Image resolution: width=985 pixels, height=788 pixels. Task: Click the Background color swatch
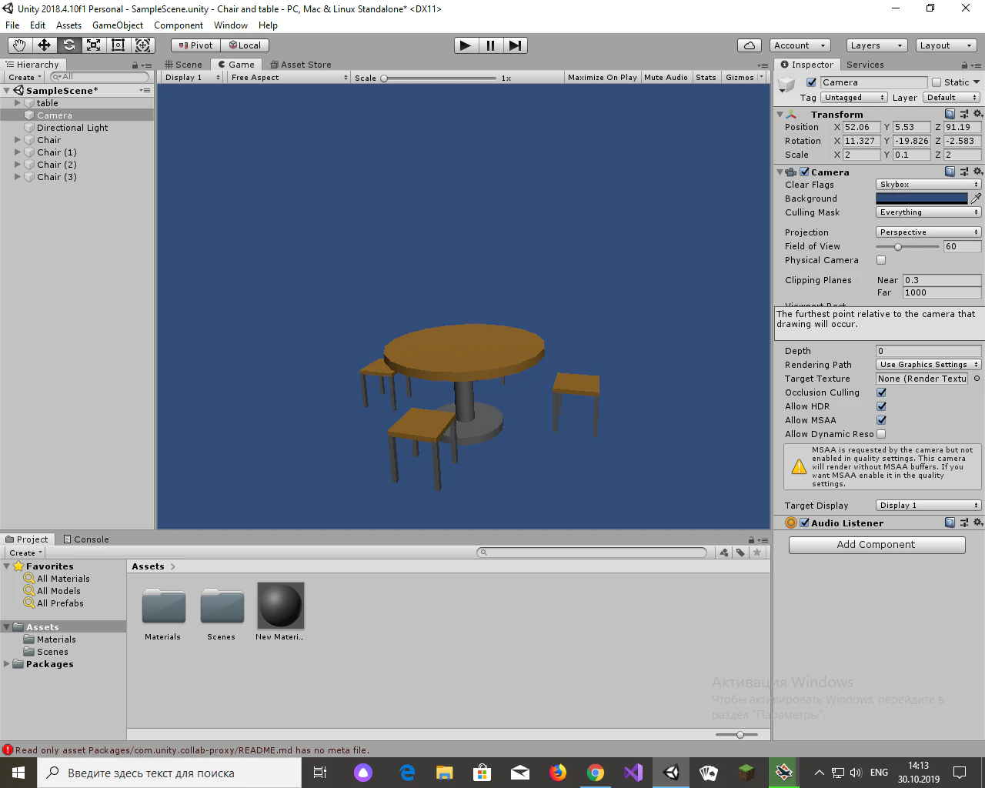click(922, 199)
